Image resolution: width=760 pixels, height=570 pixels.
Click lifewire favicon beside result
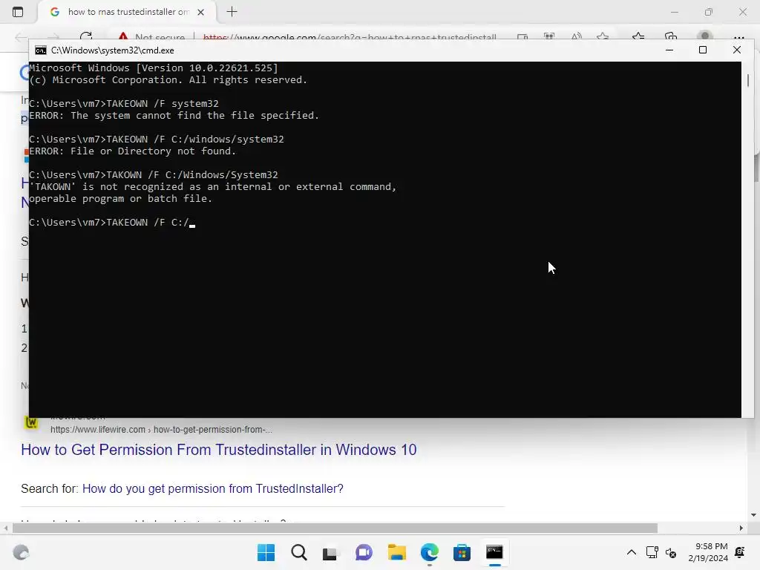click(31, 422)
